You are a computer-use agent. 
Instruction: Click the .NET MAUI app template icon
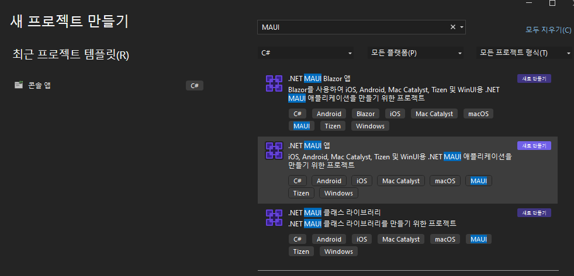pos(274,151)
